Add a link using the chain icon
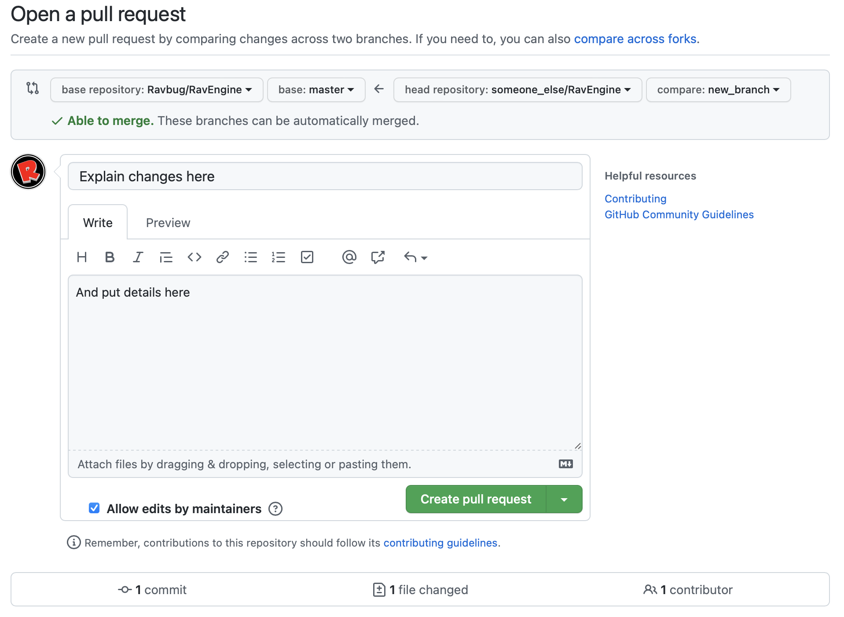844x617 pixels. pyautogui.click(x=222, y=257)
